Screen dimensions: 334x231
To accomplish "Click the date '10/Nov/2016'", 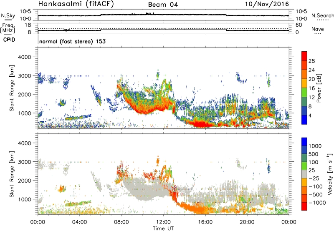I will [267, 4].
